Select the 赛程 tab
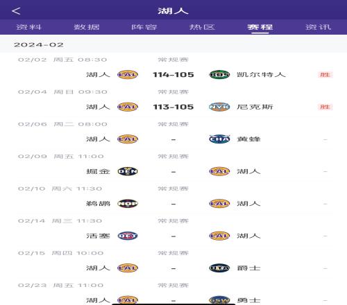The height and width of the screenshot is (305, 347). [260, 27]
